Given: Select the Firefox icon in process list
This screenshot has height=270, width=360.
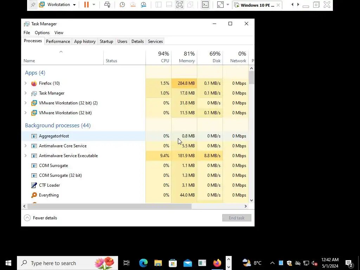Looking at the screenshot, I should (x=34, y=83).
